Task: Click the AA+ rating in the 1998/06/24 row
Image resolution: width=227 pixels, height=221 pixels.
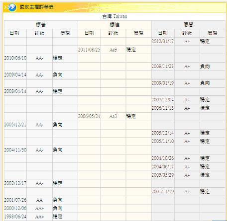Action: tap(39, 217)
